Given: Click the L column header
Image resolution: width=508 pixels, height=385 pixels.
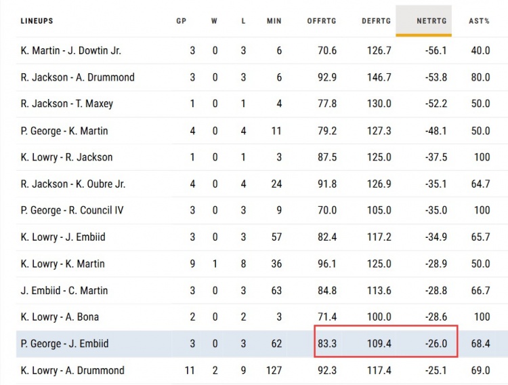Looking at the screenshot, I should tap(243, 21).
